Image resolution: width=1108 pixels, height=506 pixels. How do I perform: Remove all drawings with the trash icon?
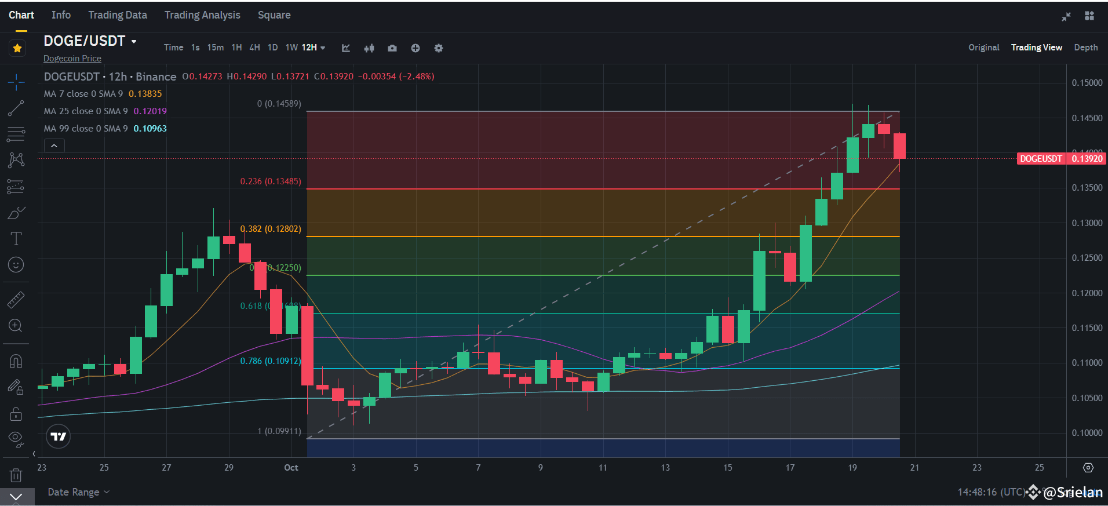point(16,475)
